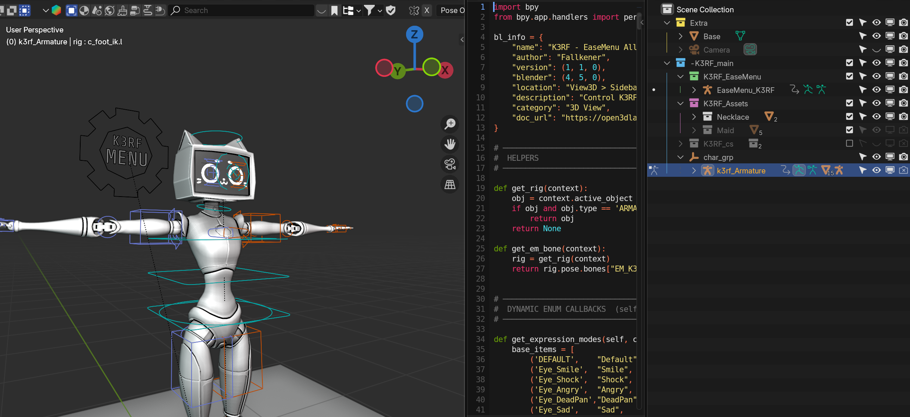This screenshot has width=910, height=417.
Task: Open the display mode tree dropdown
Action: pyautogui.click(x=352, y=10)
